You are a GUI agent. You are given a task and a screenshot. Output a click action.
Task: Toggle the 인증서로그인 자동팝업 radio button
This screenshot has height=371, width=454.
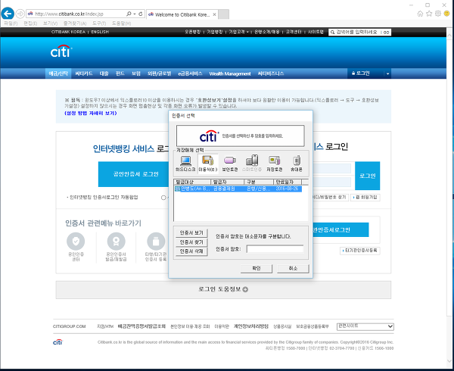click(163, 198)
